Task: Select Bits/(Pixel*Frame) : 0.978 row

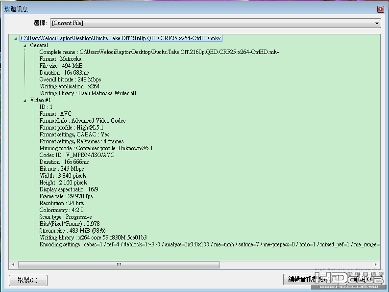Action: point(70,224)
